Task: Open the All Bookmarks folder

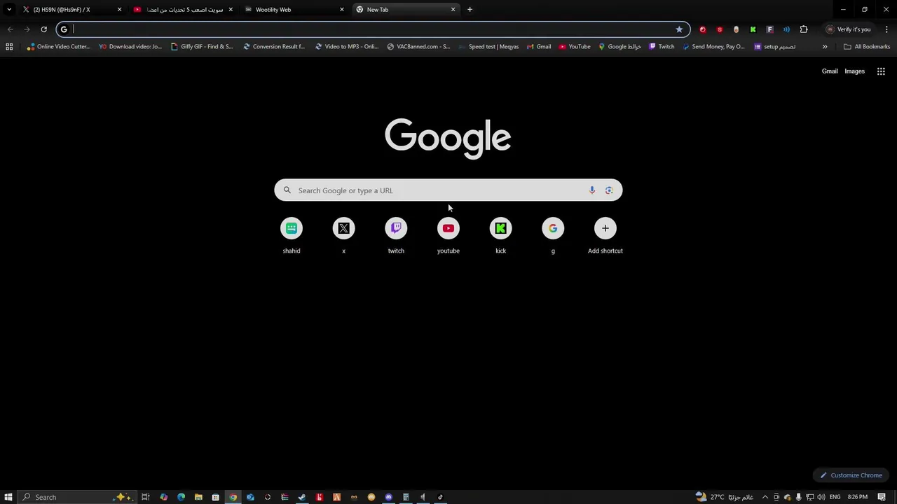Action: 867,47
